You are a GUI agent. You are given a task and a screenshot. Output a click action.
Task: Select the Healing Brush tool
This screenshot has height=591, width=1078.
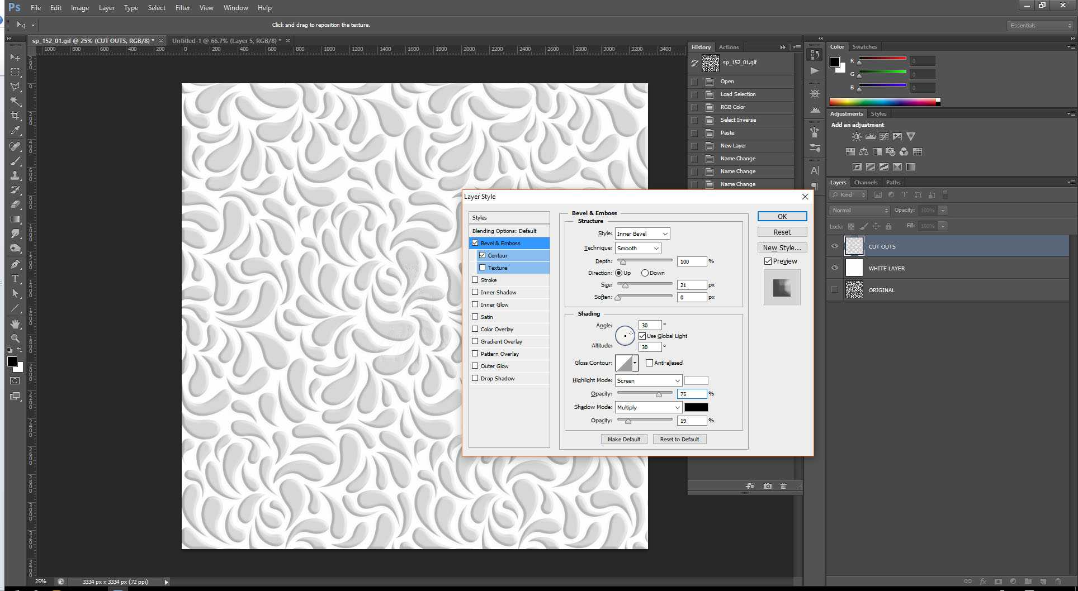(x=15, y=146)
